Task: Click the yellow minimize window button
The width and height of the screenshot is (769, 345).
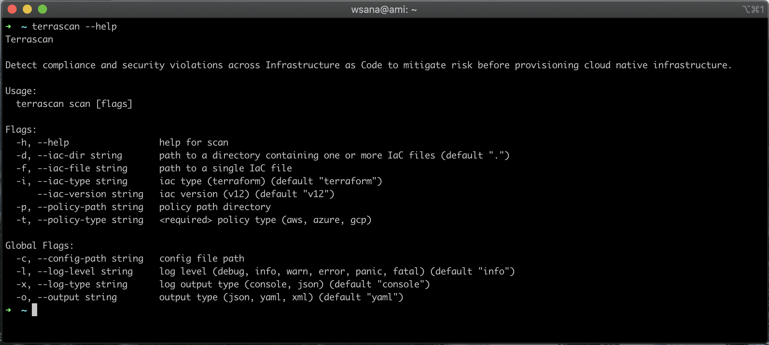Action: pos(27,9)
